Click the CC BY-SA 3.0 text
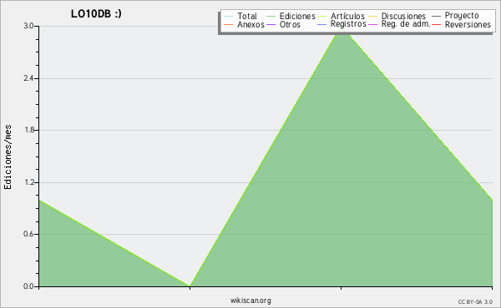The image size is (501, 308). [x=475, y=302]
